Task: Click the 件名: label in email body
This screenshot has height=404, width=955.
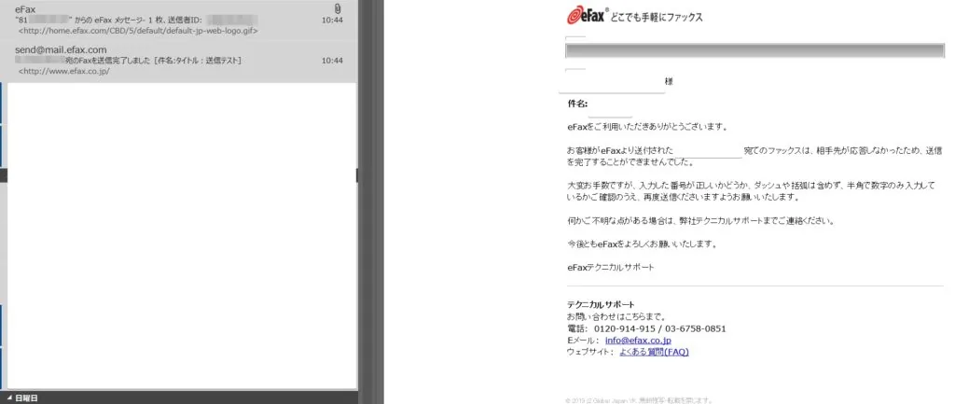Action: coord(577,104)
